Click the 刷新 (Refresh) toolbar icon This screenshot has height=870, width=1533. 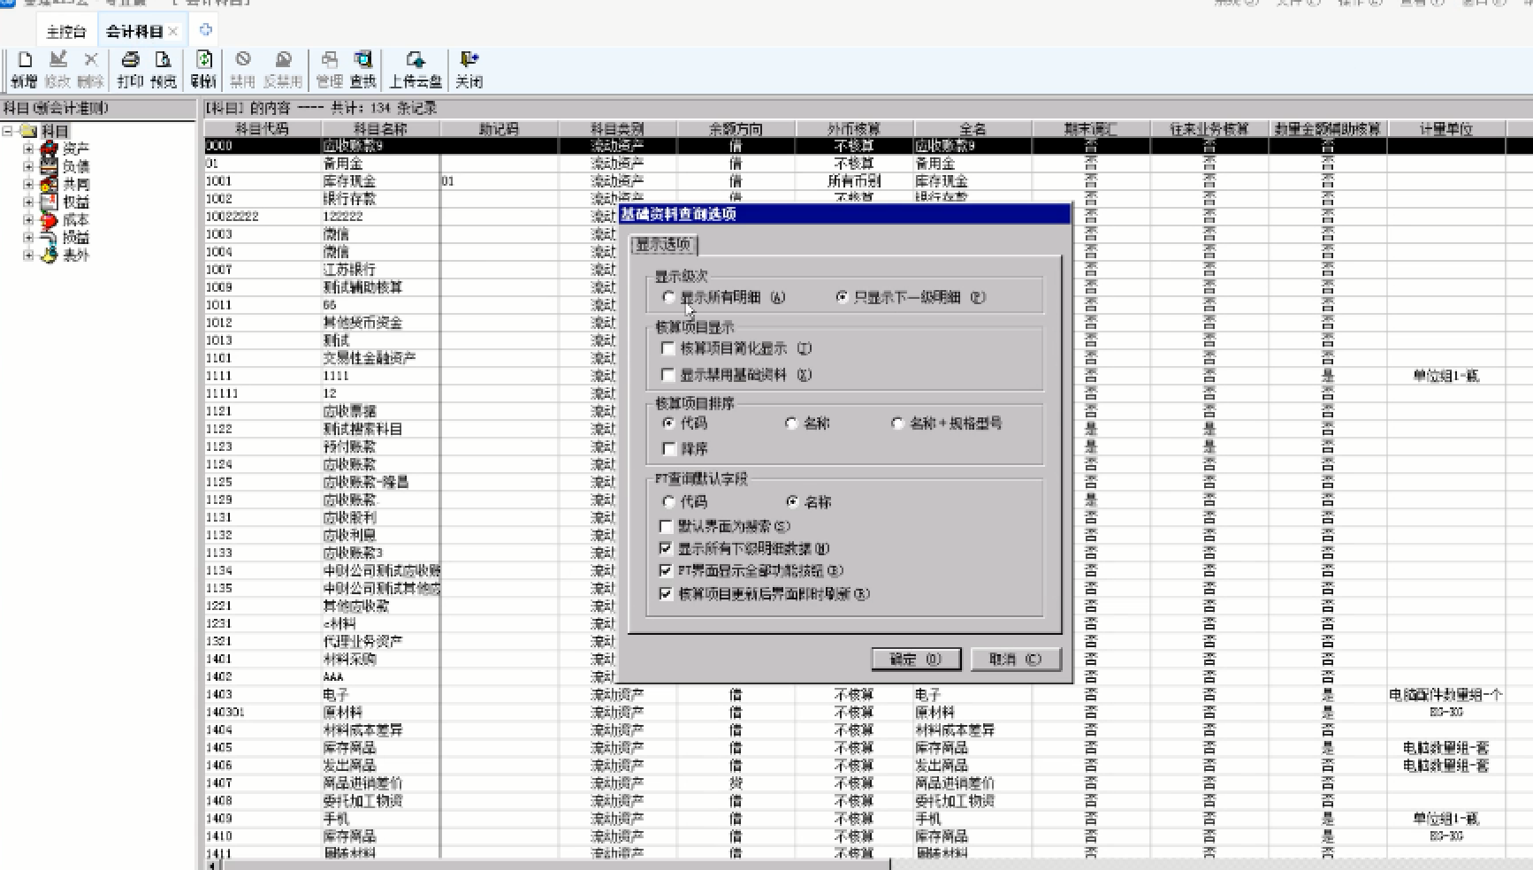(x=203, y=69)
